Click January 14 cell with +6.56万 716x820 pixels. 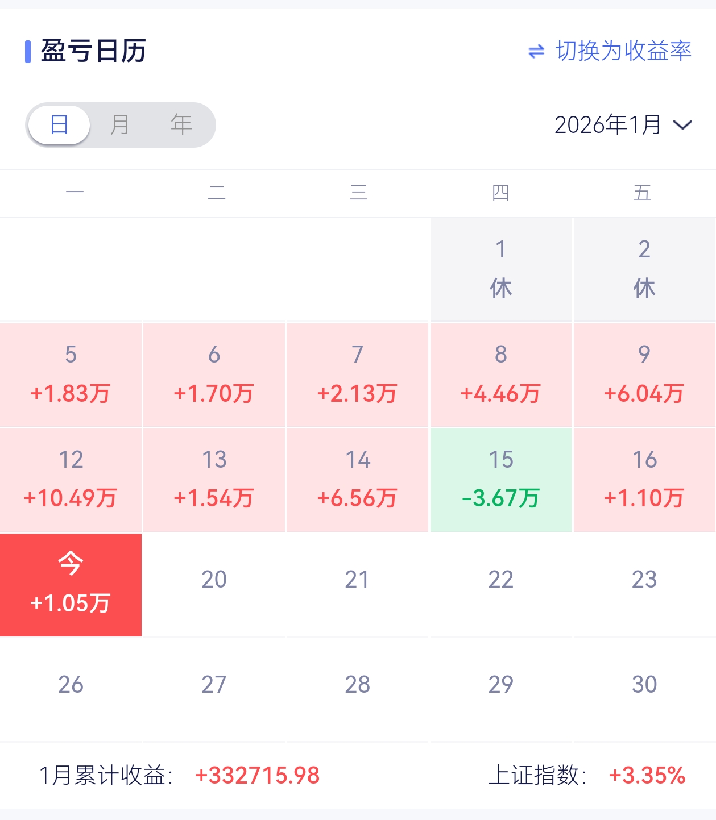(x=357, y=480)
